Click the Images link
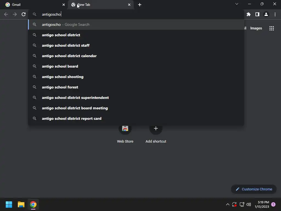The width and height of the screenshot is (281, 211). (256, 28)
